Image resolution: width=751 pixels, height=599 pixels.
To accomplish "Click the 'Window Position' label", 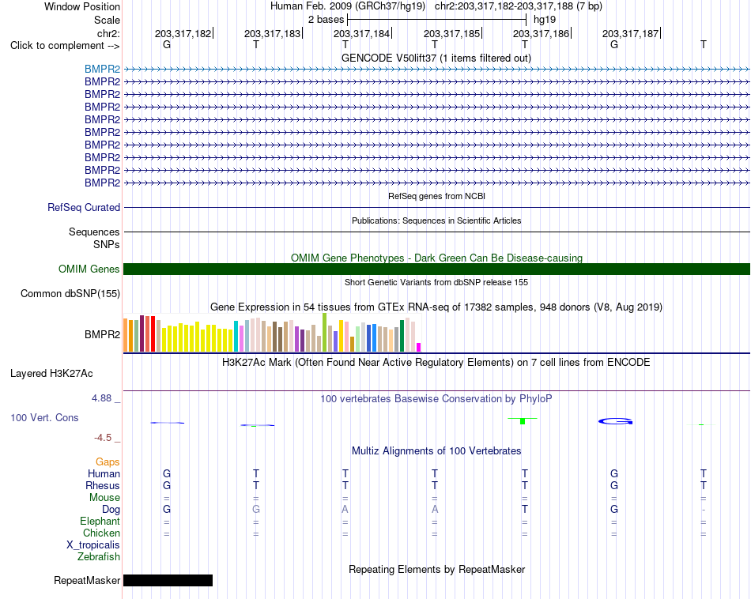I will point(82,6).
